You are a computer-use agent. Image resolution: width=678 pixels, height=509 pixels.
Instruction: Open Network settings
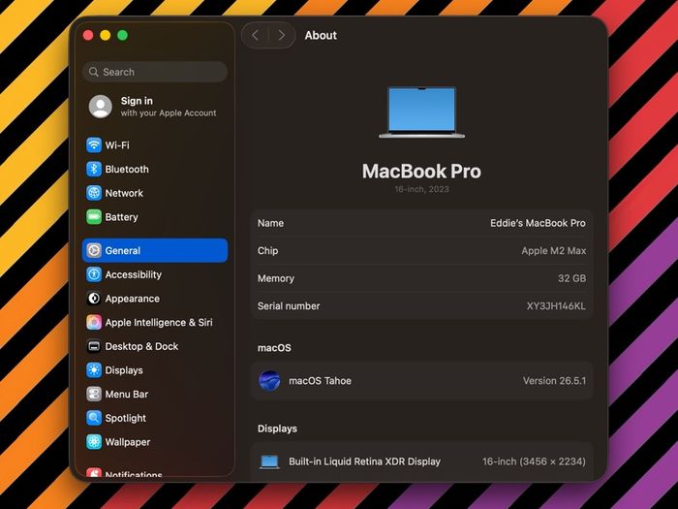point(155,193)
